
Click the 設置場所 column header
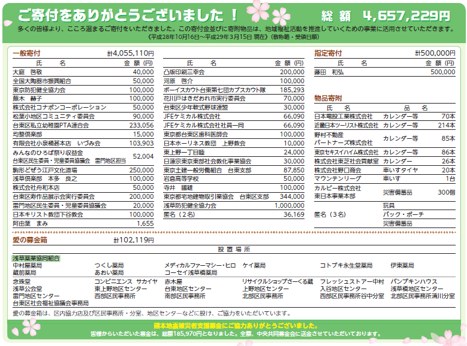pos(233,249)
